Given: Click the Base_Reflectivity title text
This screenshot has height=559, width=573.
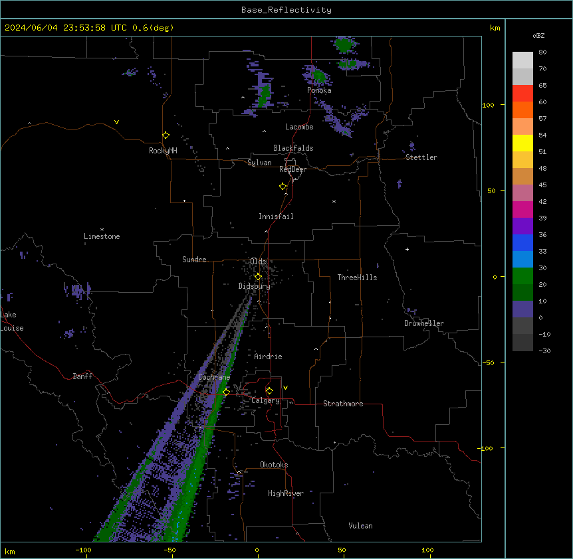Looking at the screenshot, I should (286, 10).
